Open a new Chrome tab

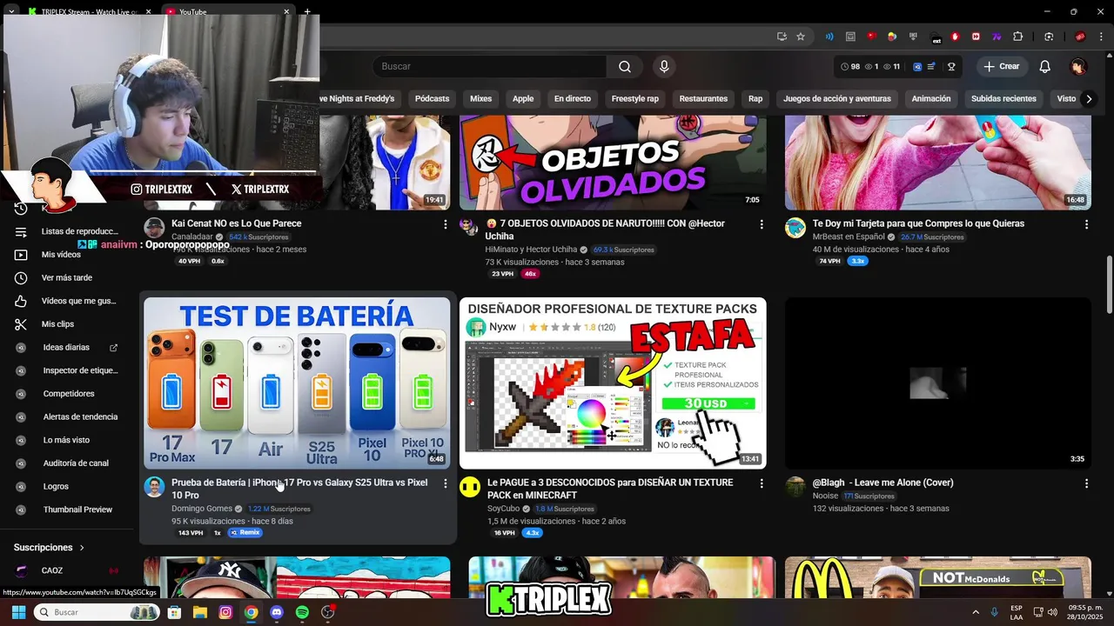(306, 12)
